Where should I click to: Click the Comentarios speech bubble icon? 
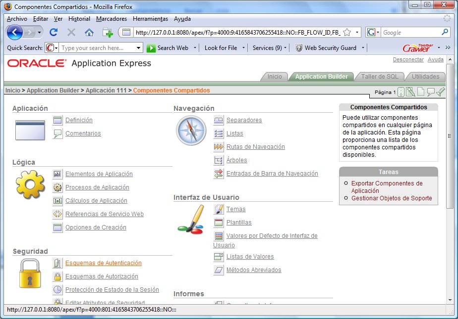pyautogui.click(x=57, y=134)
